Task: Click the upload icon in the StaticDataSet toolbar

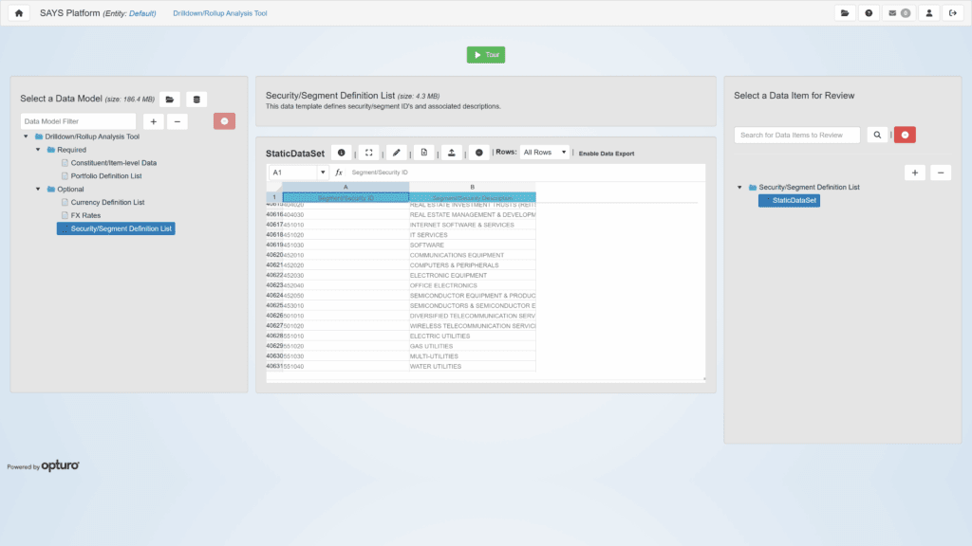Action: [x=452, y=152]
